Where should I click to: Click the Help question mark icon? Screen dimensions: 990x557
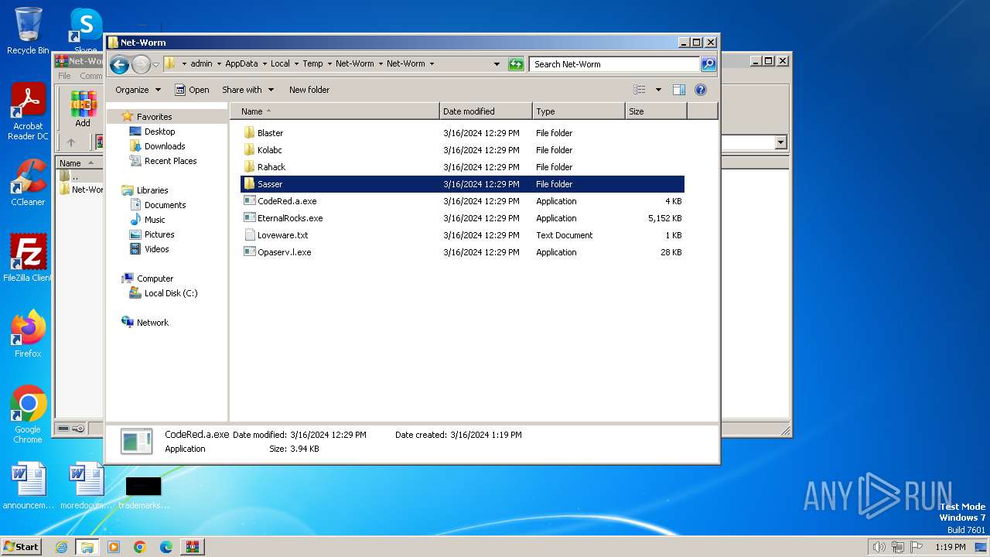[701, 90]
